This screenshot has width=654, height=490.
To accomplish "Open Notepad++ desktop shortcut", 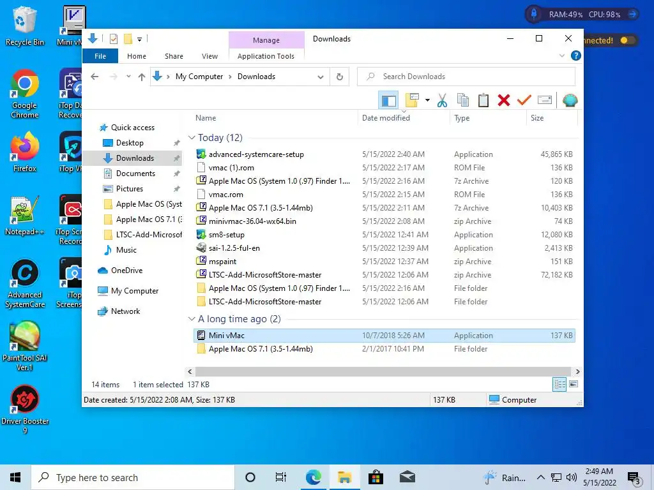I will [x=25, y=216].
